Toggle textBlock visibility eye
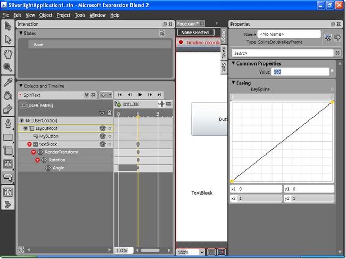The image size is (346, 259). point(102,144)
